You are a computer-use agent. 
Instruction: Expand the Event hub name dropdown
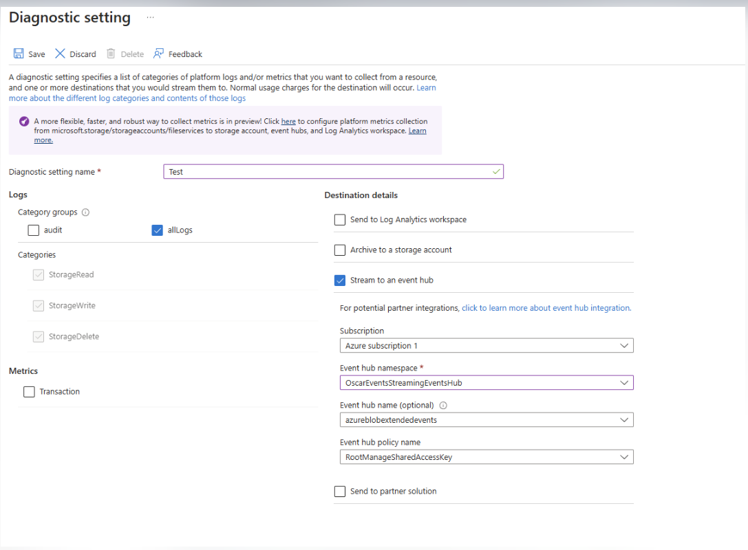tap(486, 420)
